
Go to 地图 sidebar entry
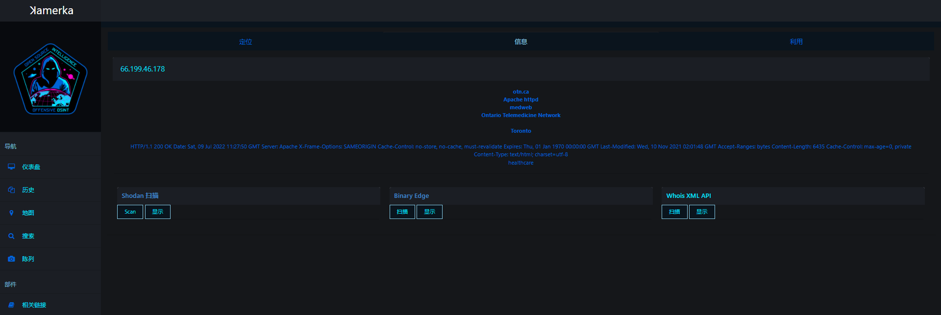(x=50, y=213)
